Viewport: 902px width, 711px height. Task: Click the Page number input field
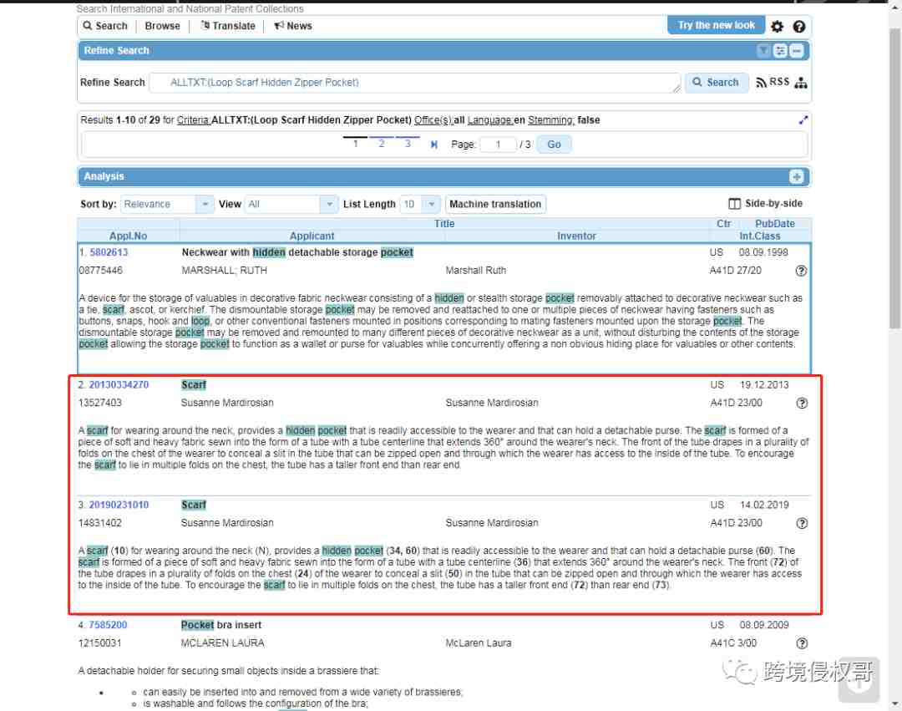coord(498,145)
